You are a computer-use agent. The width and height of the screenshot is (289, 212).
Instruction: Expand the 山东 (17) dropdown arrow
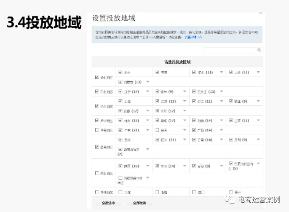(x=184, y=111)
